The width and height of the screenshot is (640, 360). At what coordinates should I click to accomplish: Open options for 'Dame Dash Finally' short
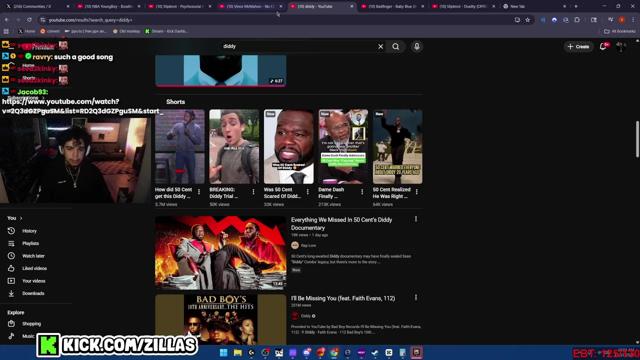pyautogui.click(x=362, y=191)
